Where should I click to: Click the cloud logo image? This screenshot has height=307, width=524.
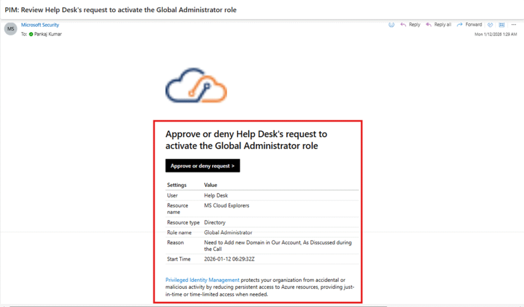pos(196,85)
